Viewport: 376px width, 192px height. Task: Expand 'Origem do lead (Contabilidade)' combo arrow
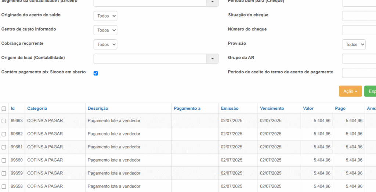212,59
